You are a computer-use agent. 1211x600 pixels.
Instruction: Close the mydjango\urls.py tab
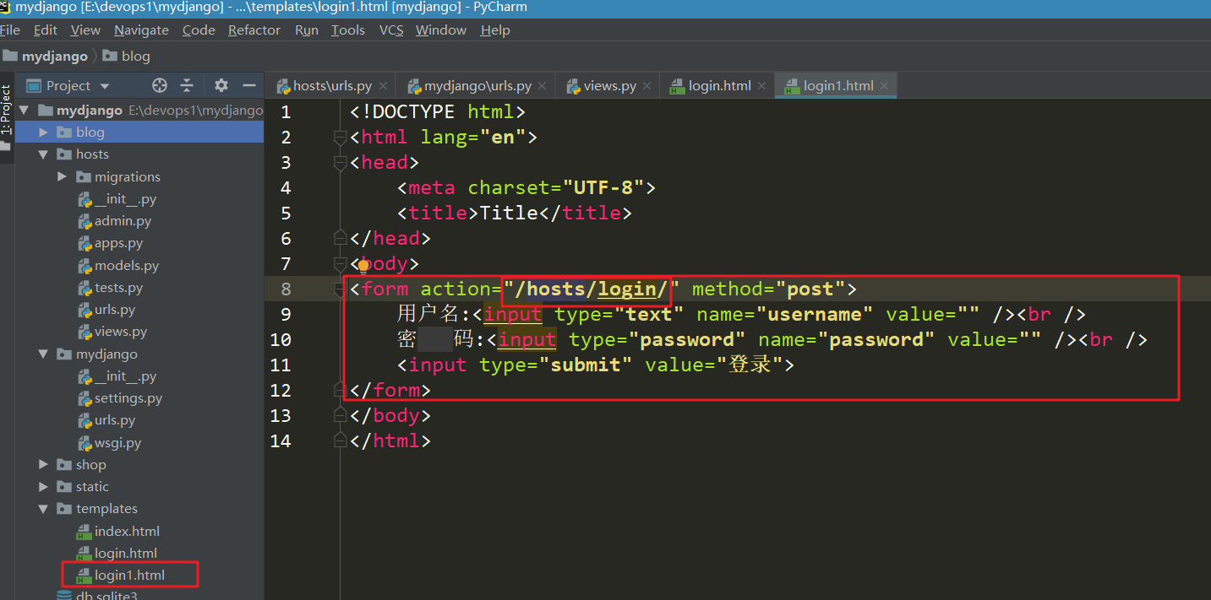(x=543, y=86)
